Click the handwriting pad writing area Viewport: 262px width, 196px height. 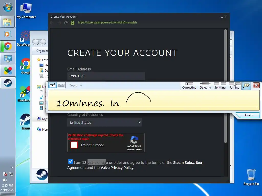(154, 100)
